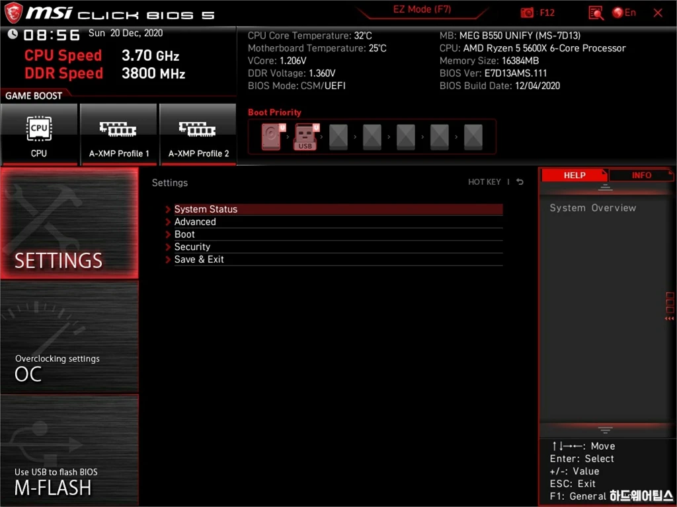Click the third empty boot priority slot
This screenshot has width=677, height=507.
pos(405,137)
